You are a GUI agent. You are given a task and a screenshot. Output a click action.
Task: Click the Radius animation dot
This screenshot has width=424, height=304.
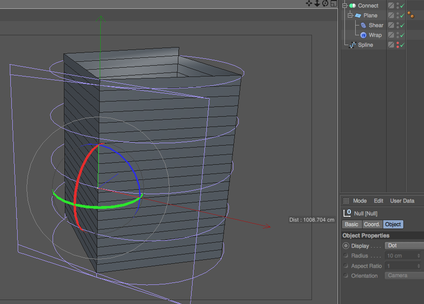(345, 255)
